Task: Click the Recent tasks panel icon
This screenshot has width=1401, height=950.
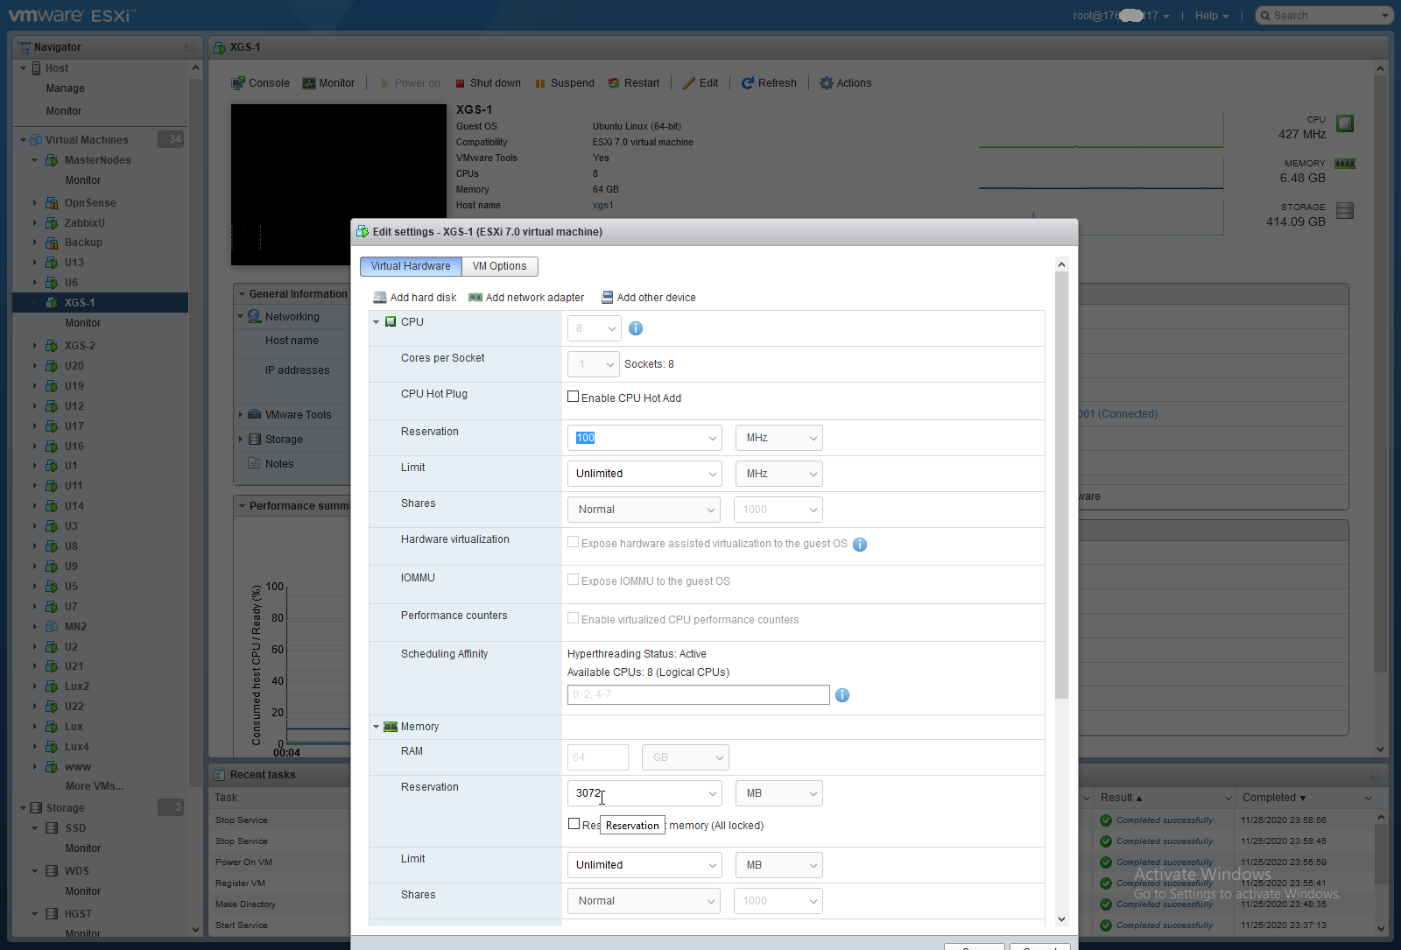Action: tap(220, 775)
